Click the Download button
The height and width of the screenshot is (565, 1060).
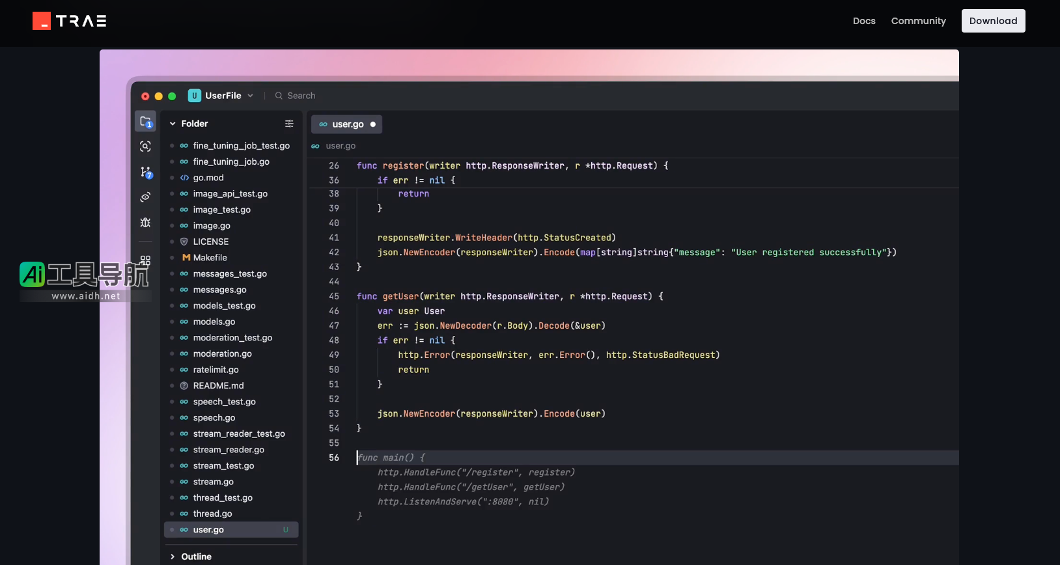(993, 21)
